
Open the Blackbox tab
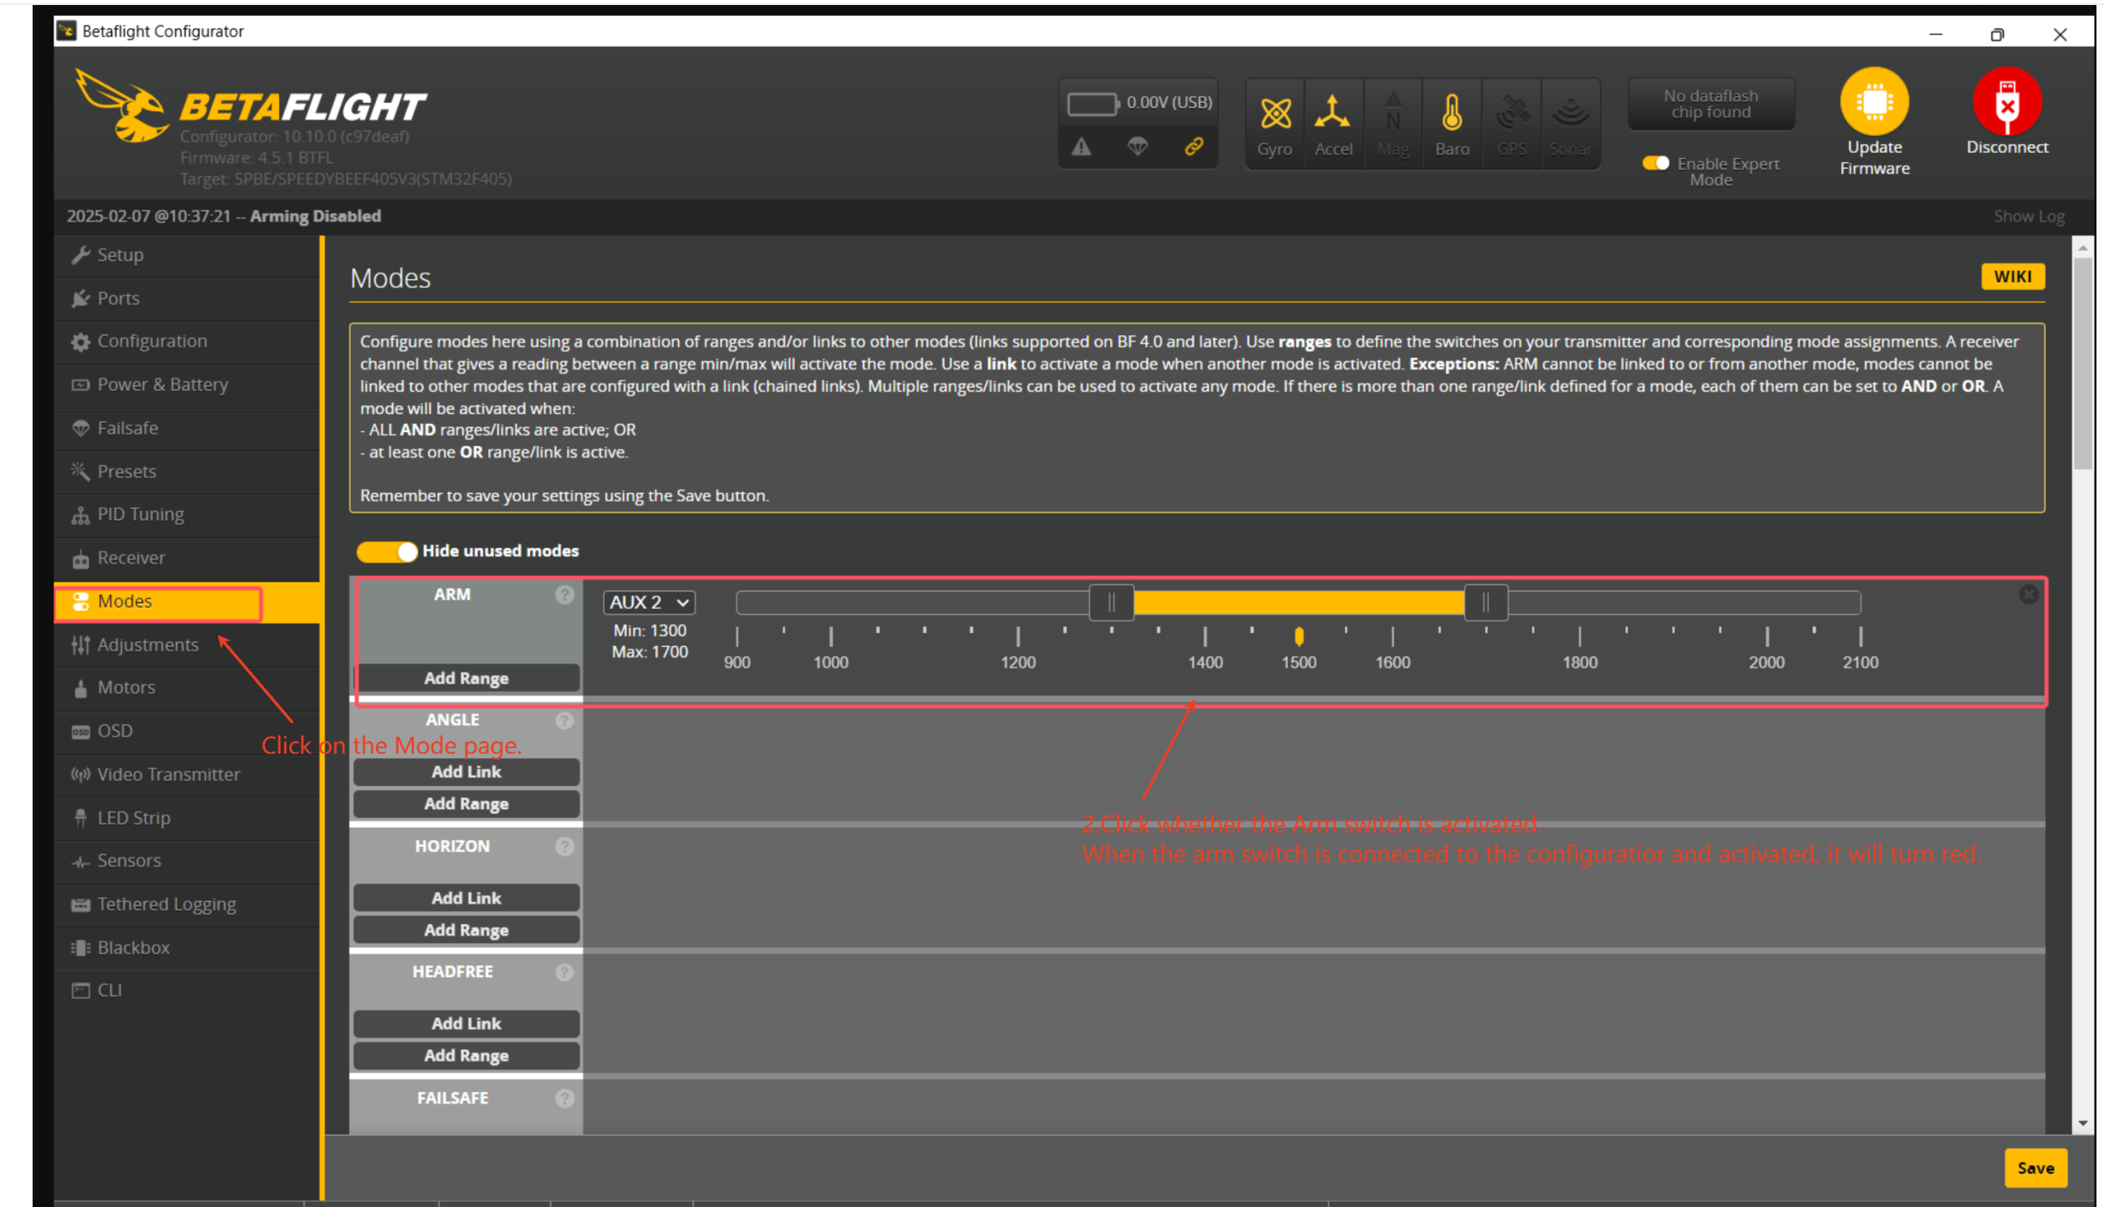click(186, 948)
